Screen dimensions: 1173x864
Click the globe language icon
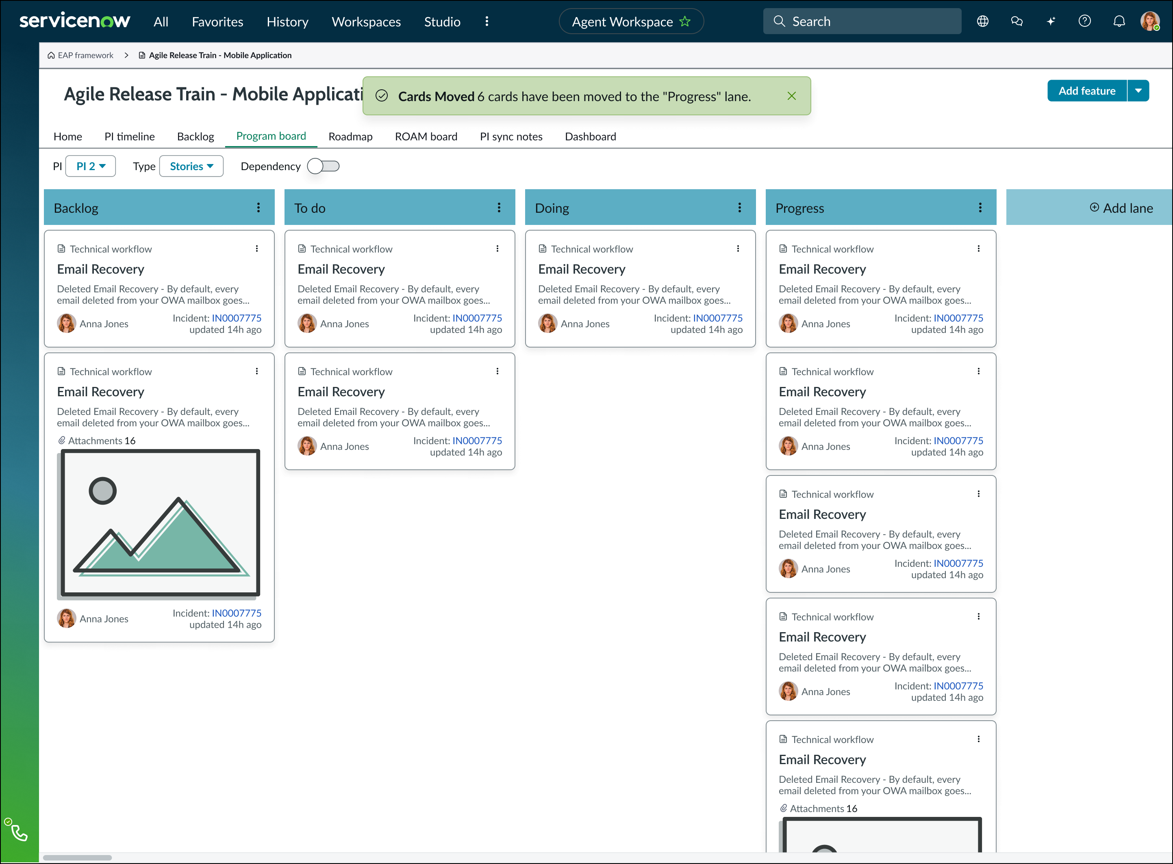(982, 22)
